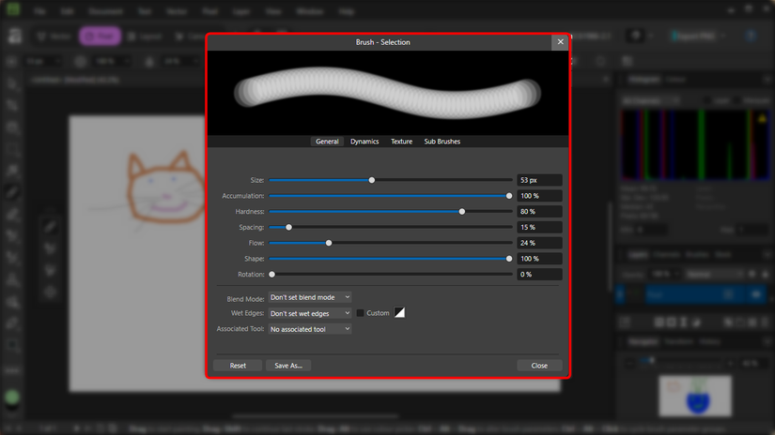The height and width of the screenshot is (435, 775).
Task: Click the Hardness slider handle
Action: click(x=462, y=212)
